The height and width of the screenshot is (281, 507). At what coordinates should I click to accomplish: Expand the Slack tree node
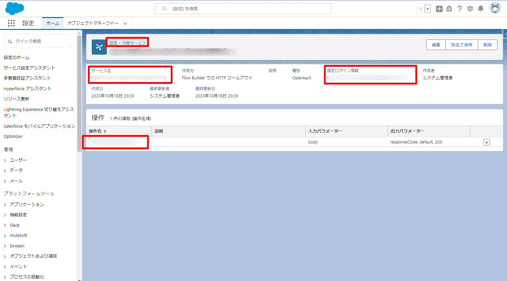5,225
